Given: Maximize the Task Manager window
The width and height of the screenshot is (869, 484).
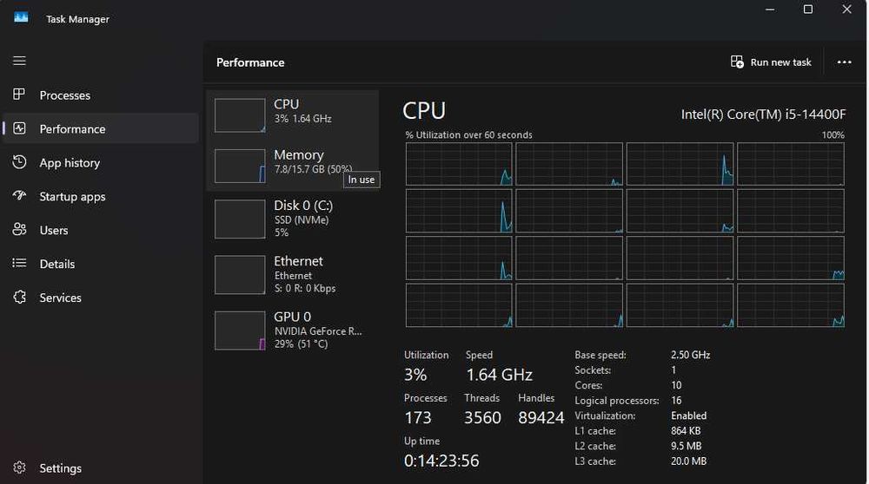Looking at the screenshot, I should [808, 10].
